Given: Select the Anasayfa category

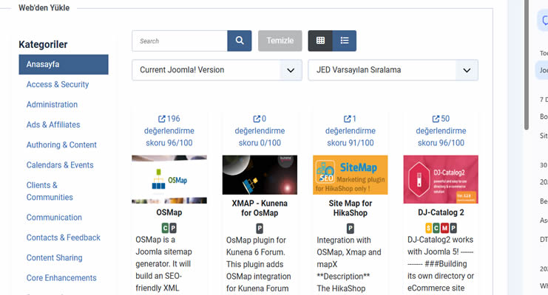Looking at the screenshot, I should (64, 64).
